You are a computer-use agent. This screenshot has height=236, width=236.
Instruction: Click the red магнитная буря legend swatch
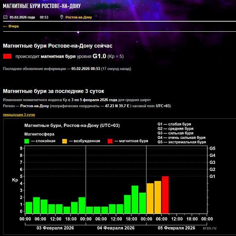coord(110,141)
